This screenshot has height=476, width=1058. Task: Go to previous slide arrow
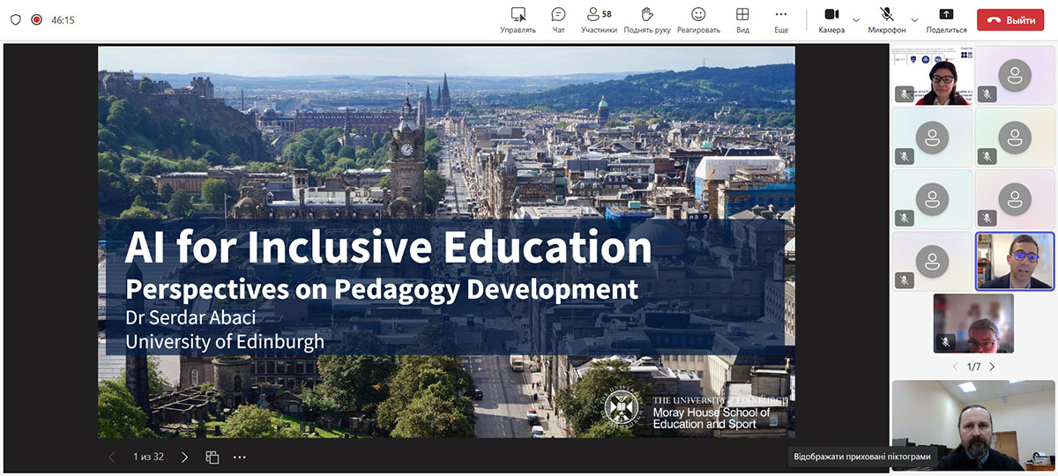[111, 457]
